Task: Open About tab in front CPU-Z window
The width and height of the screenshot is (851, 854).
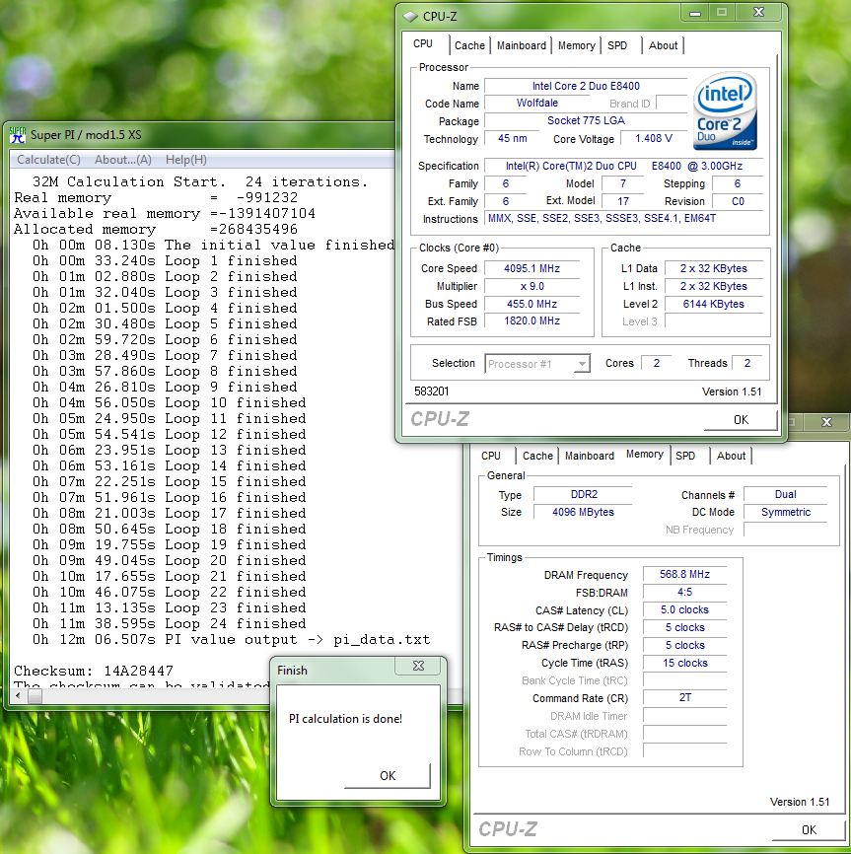Action: tap(663, 45)
